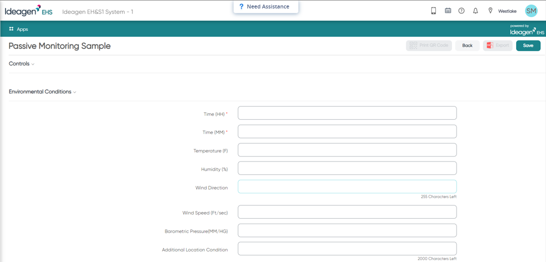The height and width of the screenshot is (262, 546).
Task: Open the calendar icon in header
Action: coord(448,11)
